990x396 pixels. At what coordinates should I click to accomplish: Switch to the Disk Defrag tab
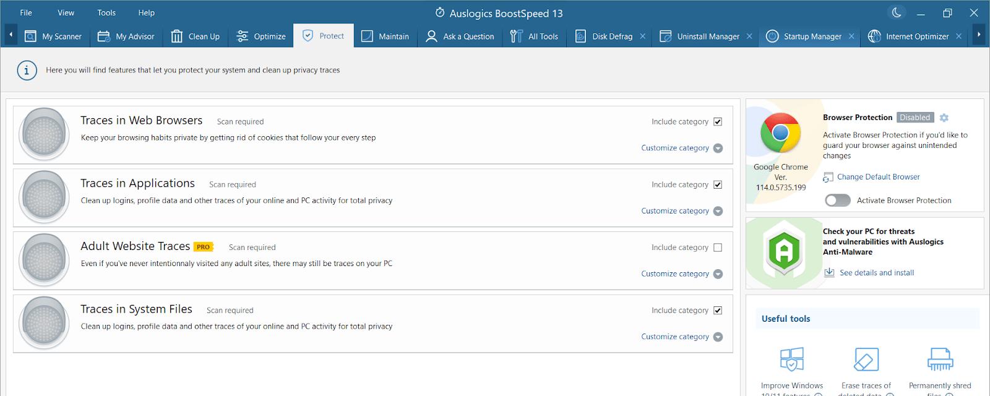605,37
